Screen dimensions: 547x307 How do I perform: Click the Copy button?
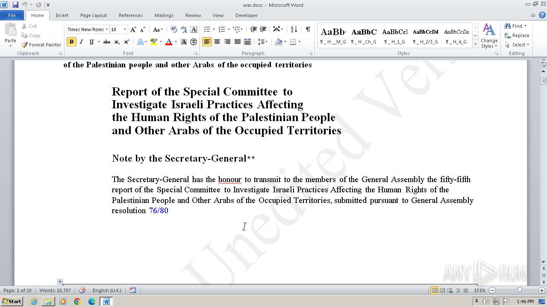pos(31,35)
